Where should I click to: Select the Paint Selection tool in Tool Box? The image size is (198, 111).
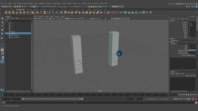2,26
